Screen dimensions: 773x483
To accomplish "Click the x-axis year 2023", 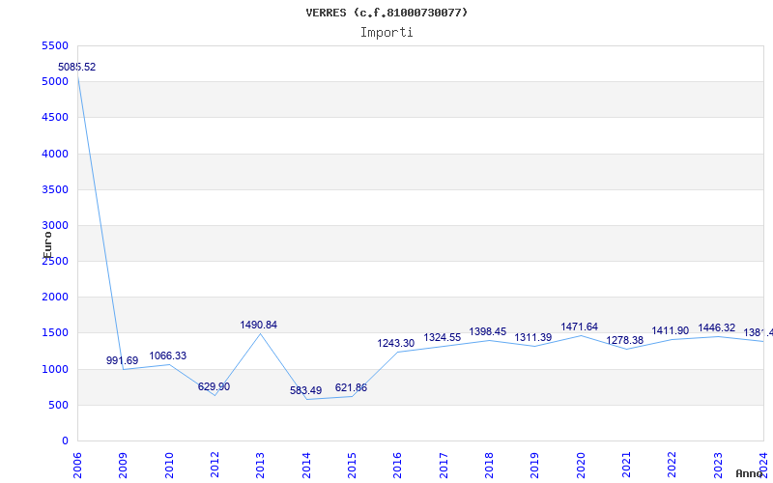I will tap(718, 466).
